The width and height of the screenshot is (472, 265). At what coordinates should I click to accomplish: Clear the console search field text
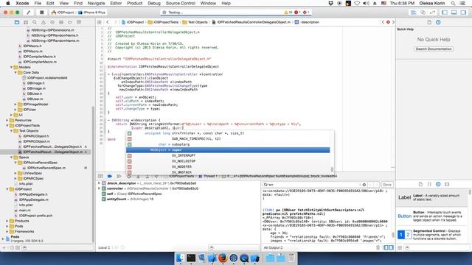pos(364,185)
